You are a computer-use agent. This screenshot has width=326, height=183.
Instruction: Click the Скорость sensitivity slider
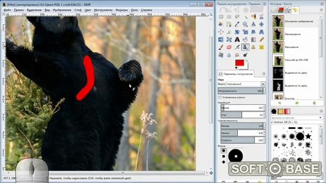tap(243, 140)
